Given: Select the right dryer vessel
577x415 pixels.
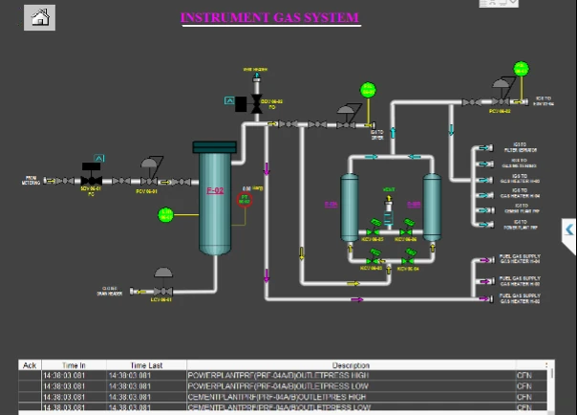Looking at the screenshot, I should tap(432, 207).
